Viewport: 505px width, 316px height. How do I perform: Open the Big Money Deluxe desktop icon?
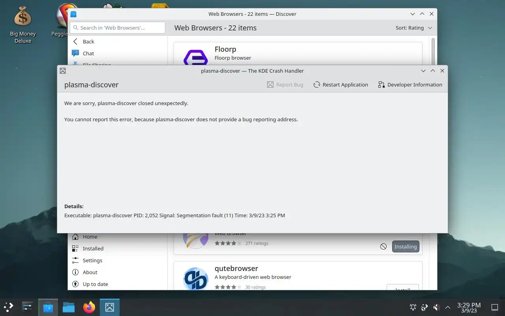(22, 24)
